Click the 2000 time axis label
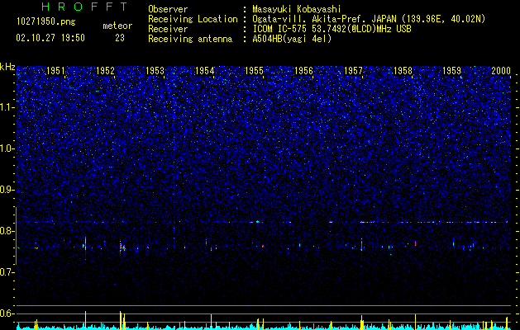The width and height of the screenshot is (520, 330). coord(501,71)
